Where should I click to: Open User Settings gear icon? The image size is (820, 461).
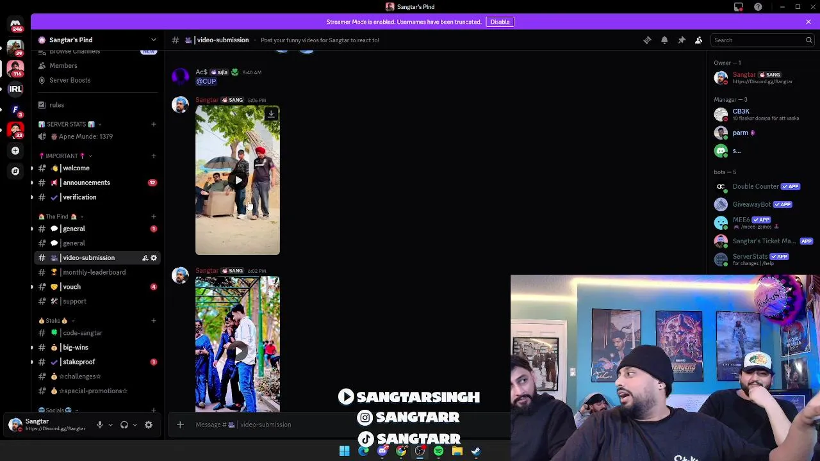coord(149,425)
